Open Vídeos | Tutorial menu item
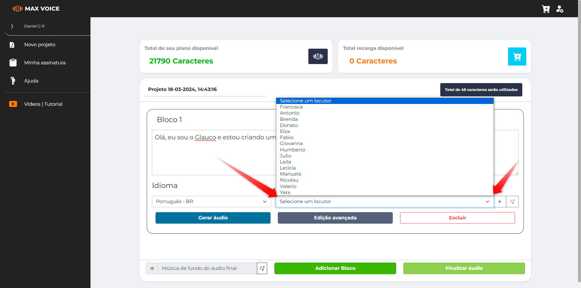Image resolution: width=581 pixels, height=288 pixels. tap(43, 104)
